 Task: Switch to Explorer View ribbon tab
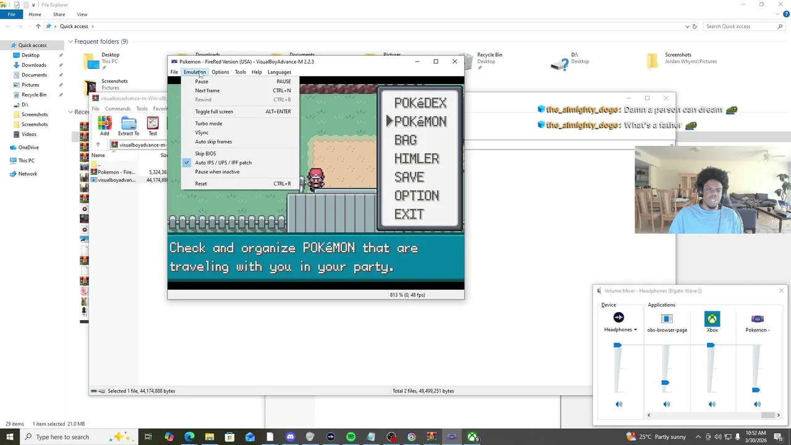[x=82, y=14]
